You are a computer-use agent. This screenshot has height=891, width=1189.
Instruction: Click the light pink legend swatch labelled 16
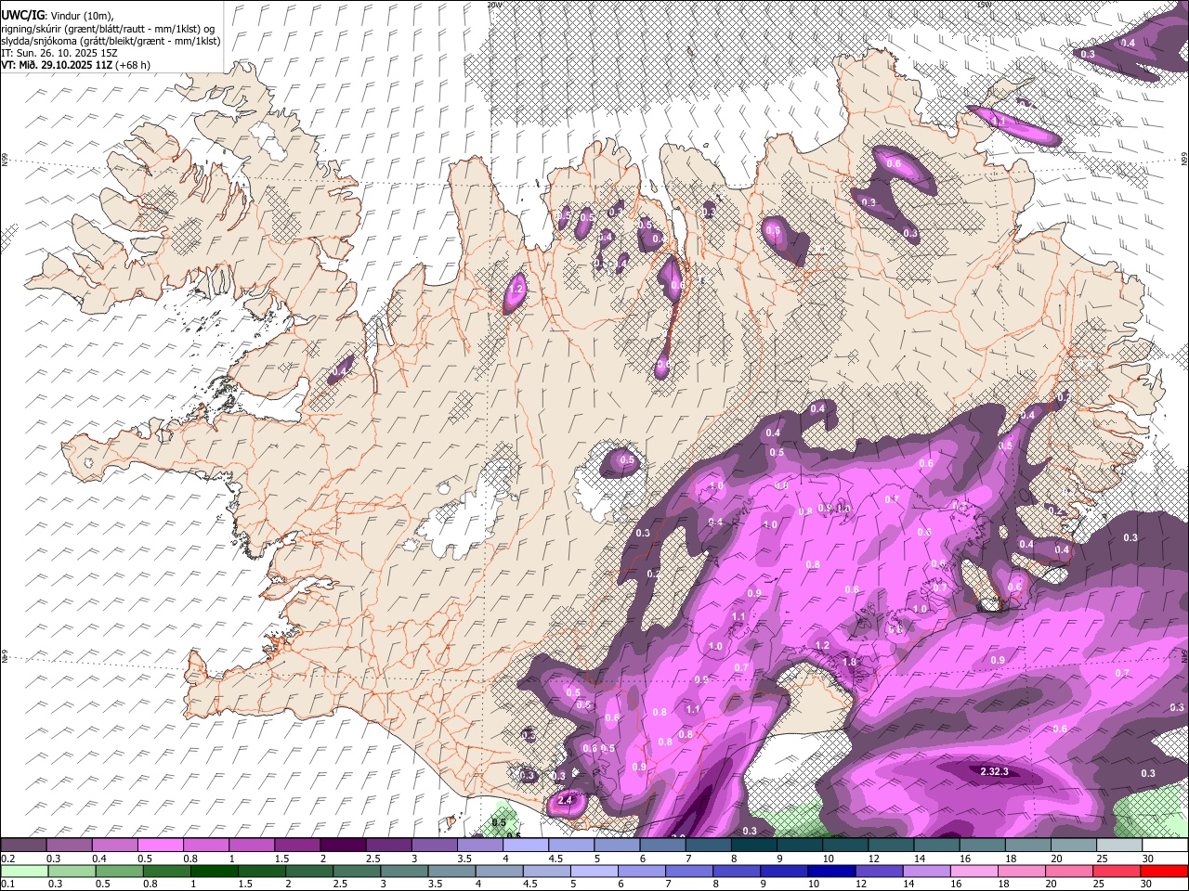point(974,872)
